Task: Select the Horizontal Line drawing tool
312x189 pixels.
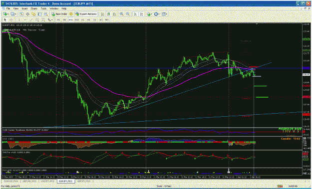Action: (x=25, y=20)
